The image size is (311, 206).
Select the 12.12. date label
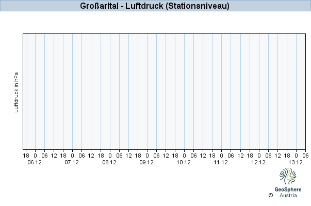(259, 162)
